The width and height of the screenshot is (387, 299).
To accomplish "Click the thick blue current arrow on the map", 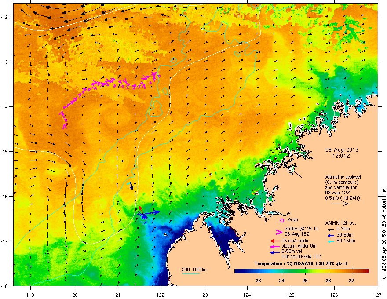I will [x=151, y=212].
